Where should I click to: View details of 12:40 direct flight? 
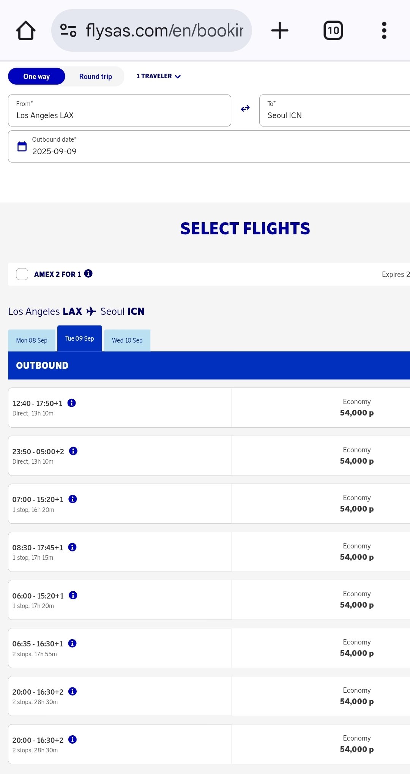tap(71, 403)
